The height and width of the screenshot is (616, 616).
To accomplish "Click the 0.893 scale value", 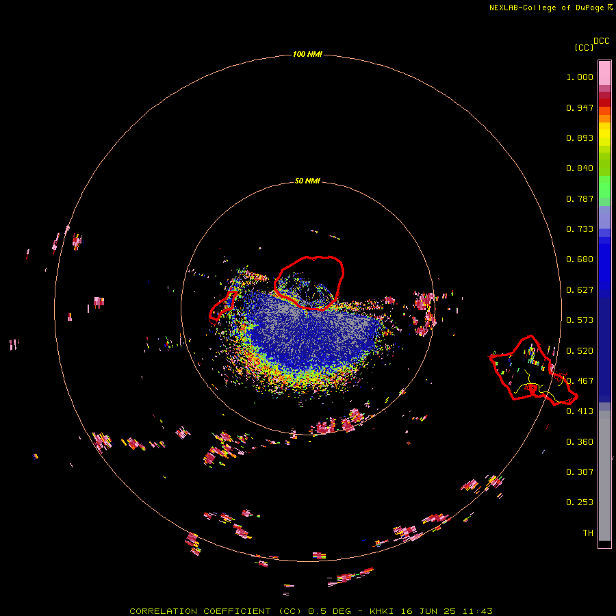I will coord(580,138).
